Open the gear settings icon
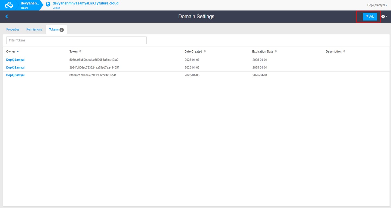This screenshot has height=208, width=391. click(383, 16)
